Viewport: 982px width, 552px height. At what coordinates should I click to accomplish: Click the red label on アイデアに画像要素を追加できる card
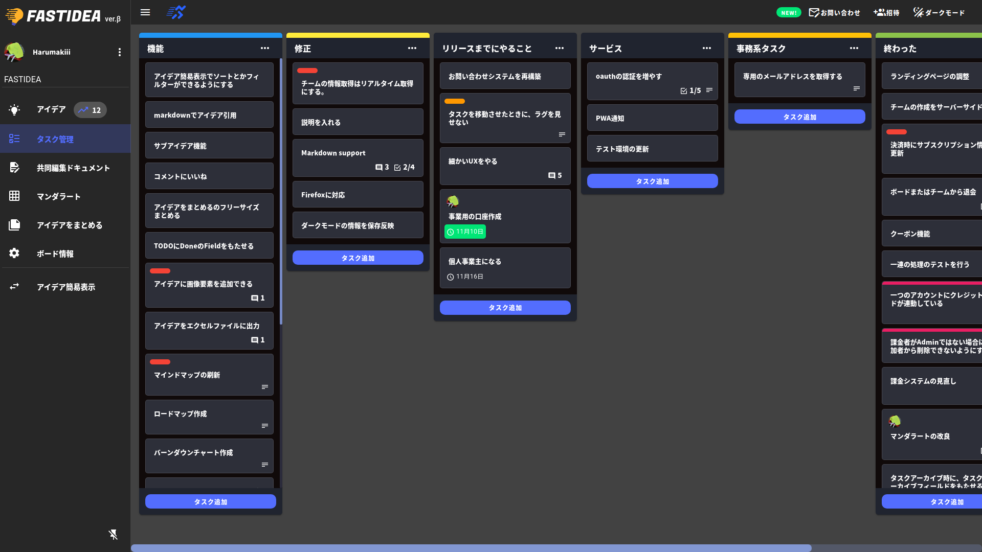(160, 271)
